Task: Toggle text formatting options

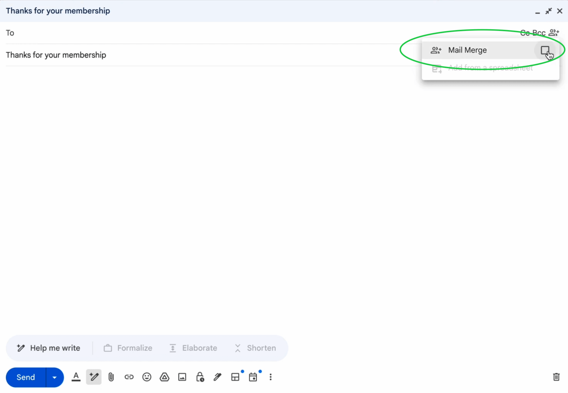Action: coord(76,377)
